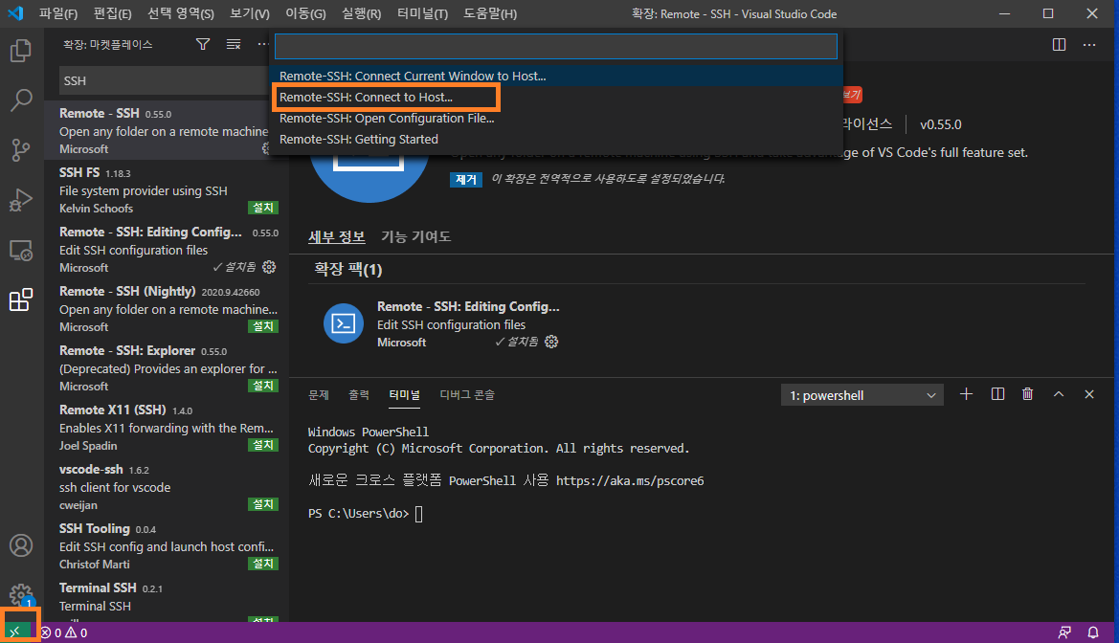Click the v0.55.0 version label

pos(941,125)
